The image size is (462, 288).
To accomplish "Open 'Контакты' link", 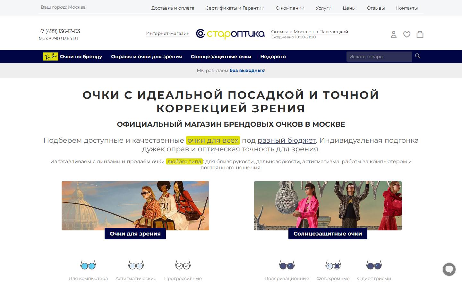I will [407, 8].
